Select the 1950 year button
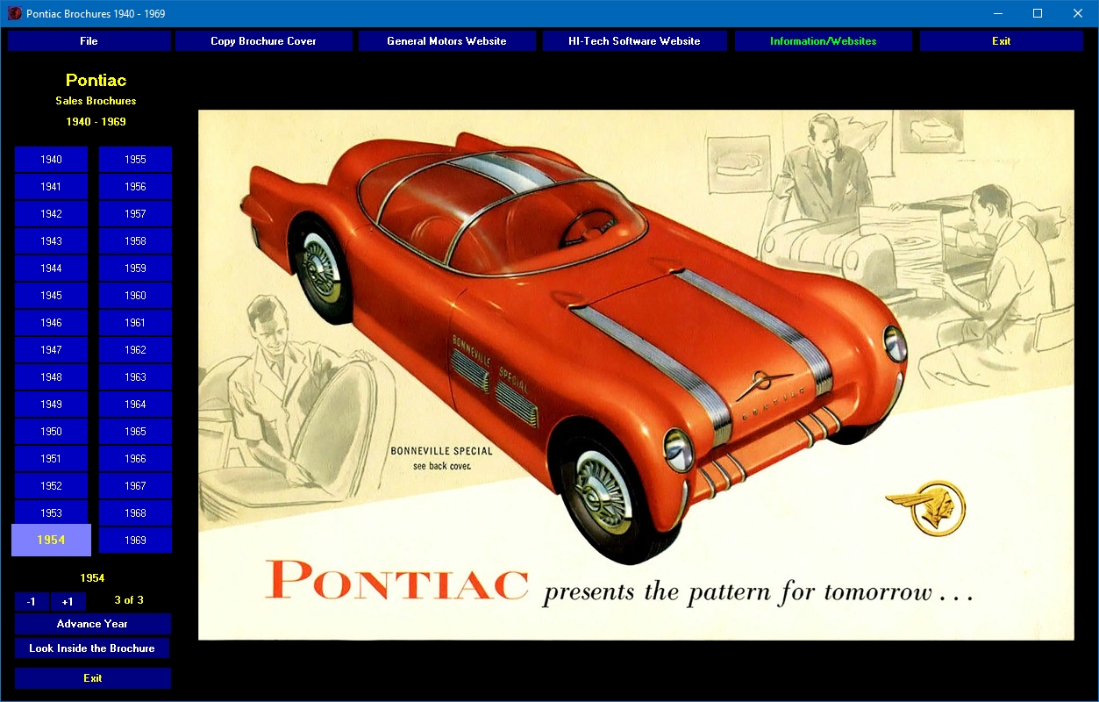The image size is (1099, 702). click(x=51, y=432)
